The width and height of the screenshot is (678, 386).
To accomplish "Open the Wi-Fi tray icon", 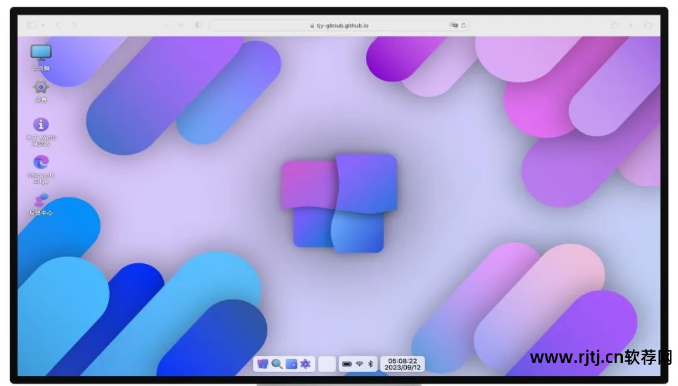I will point(359,364).
